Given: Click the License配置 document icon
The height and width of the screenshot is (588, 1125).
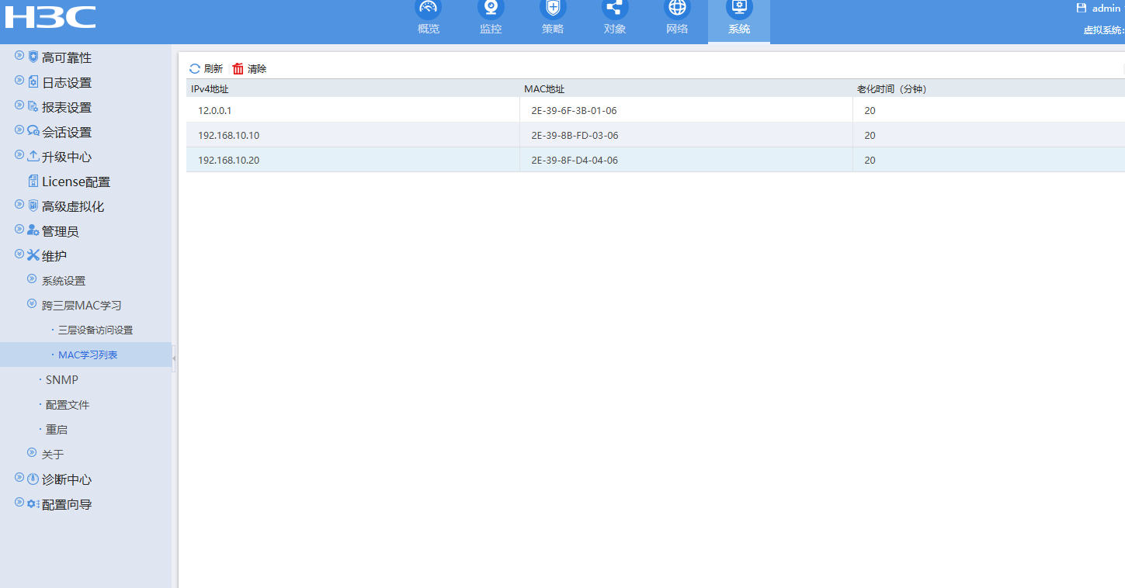Looking at the screenshot, I should coord(33,181).
